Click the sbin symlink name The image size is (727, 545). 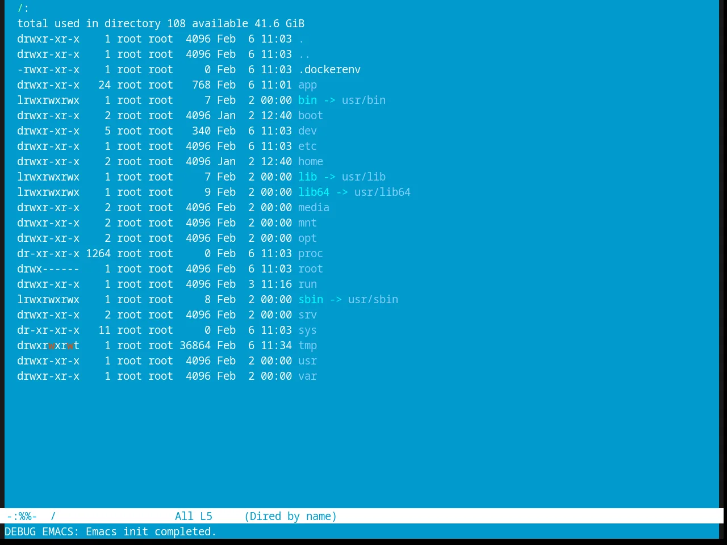point(311,299)
